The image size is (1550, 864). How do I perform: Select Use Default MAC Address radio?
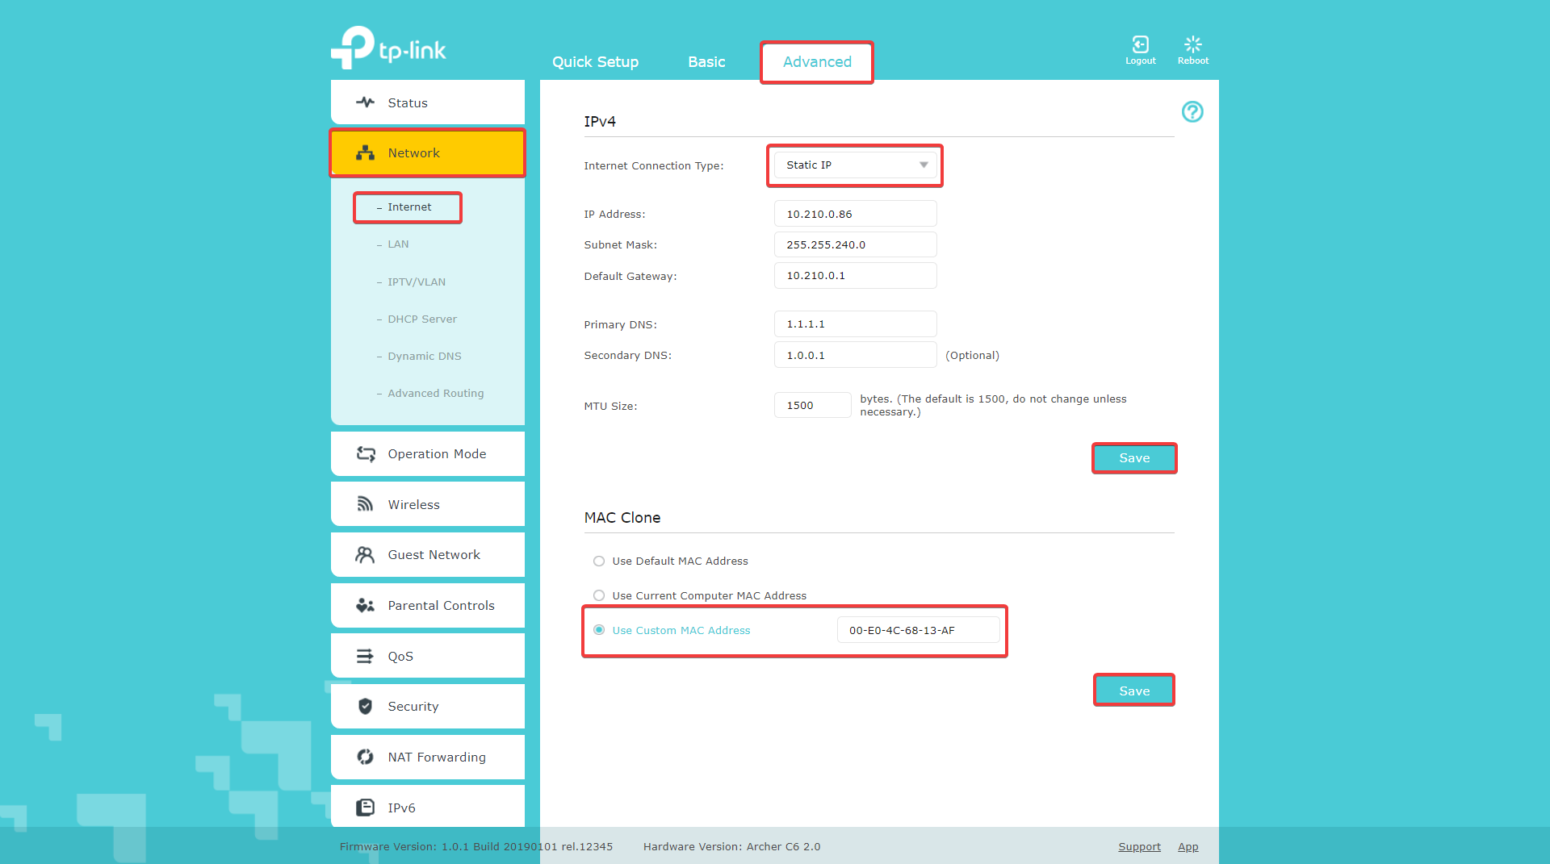coord(599,561)
